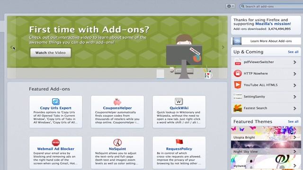Click the Fastest Search icon

pos(238,108)
